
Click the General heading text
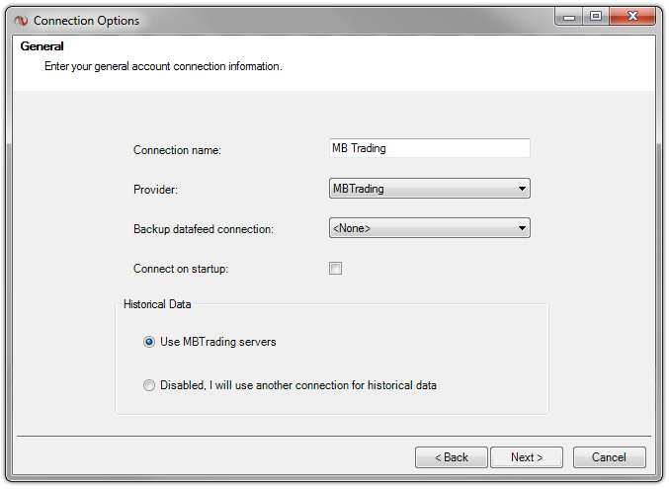(x=42, y=46)
